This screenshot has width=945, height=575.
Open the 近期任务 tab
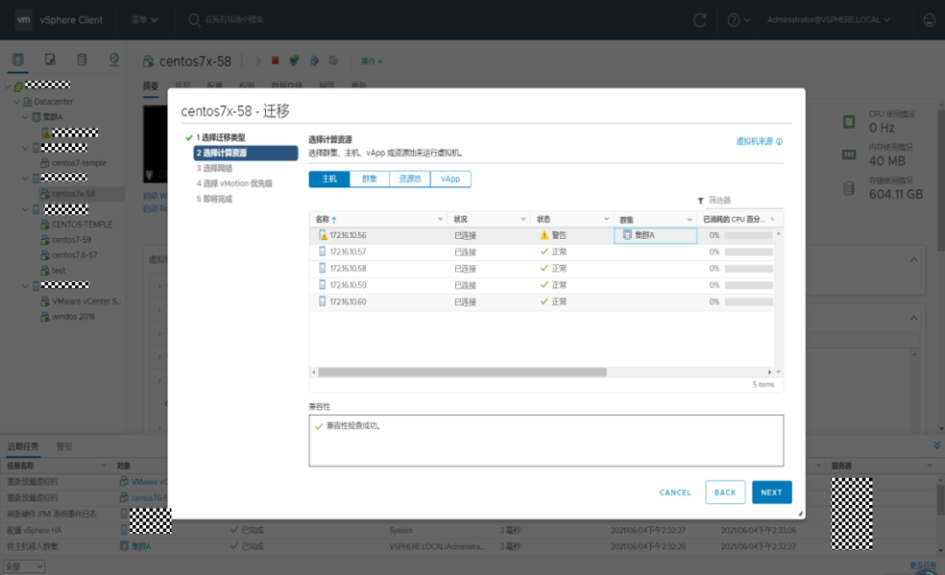[23, 446]
